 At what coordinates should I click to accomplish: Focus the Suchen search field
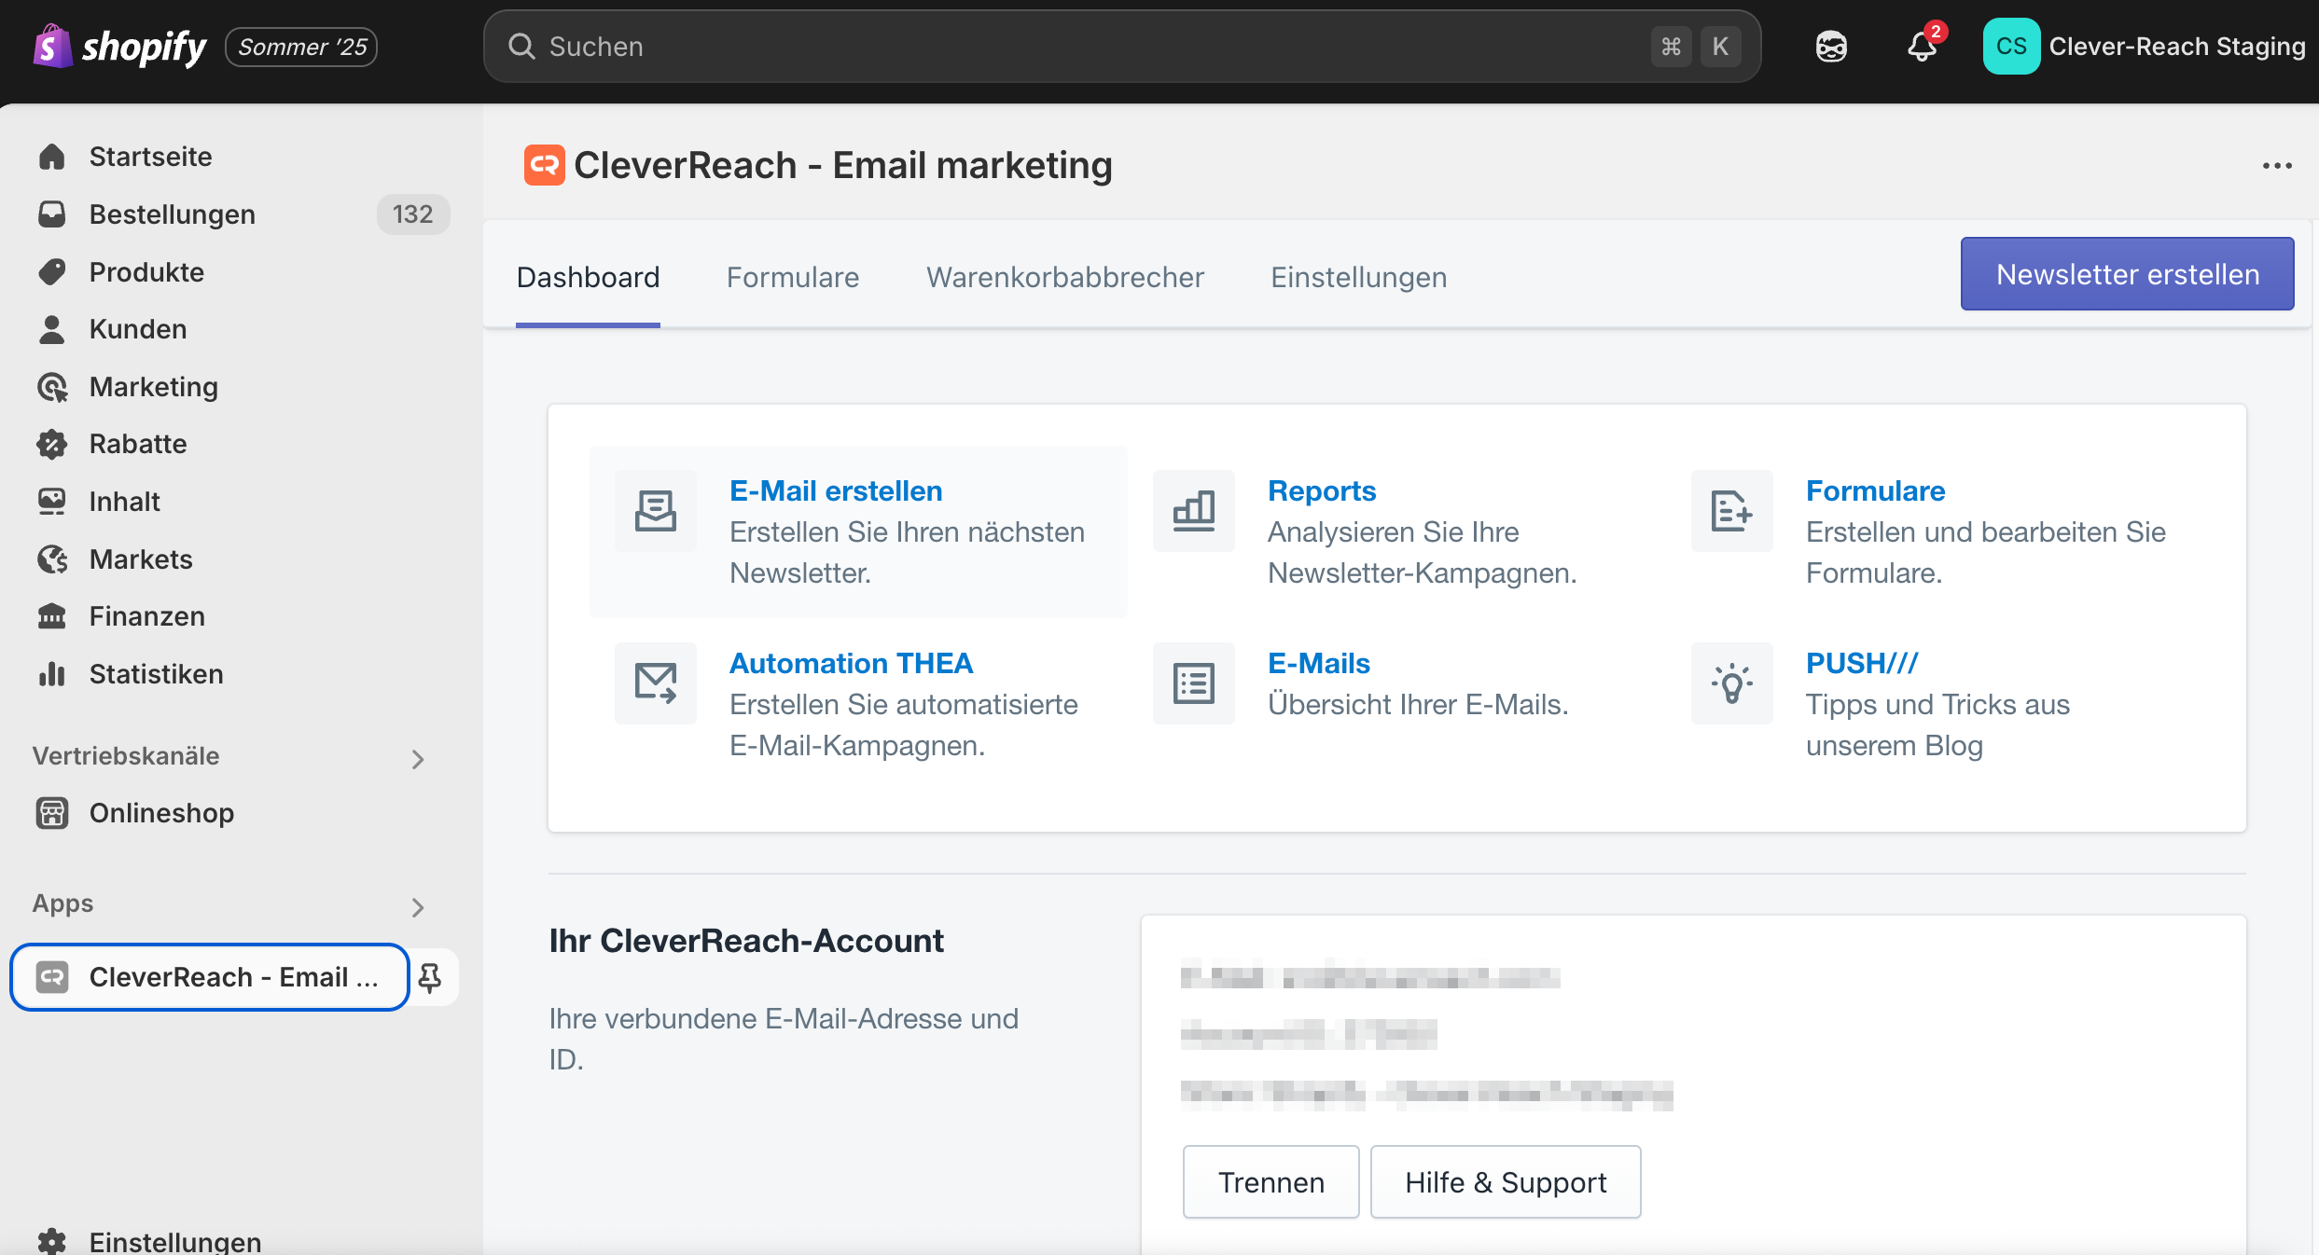[x=1121, y=47]
